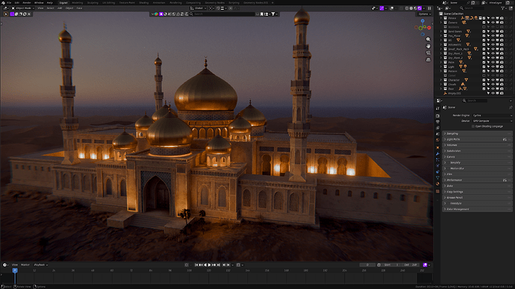Open the Render Engine Cycles dropdown
Image resolution: width=515 pixels, height=289 pixels.
[493, 115]
